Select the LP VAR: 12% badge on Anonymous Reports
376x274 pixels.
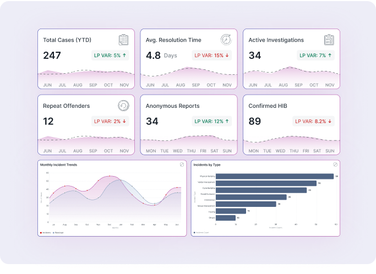(x=212, y=121)
